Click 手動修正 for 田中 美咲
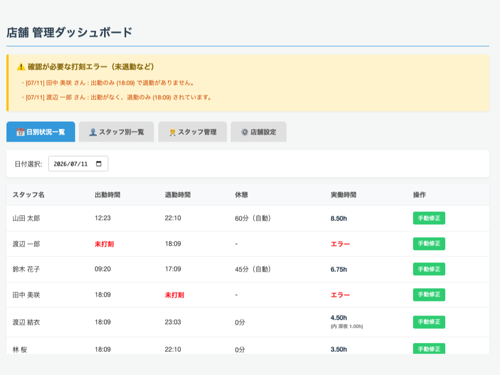 (x=429, y=295)
